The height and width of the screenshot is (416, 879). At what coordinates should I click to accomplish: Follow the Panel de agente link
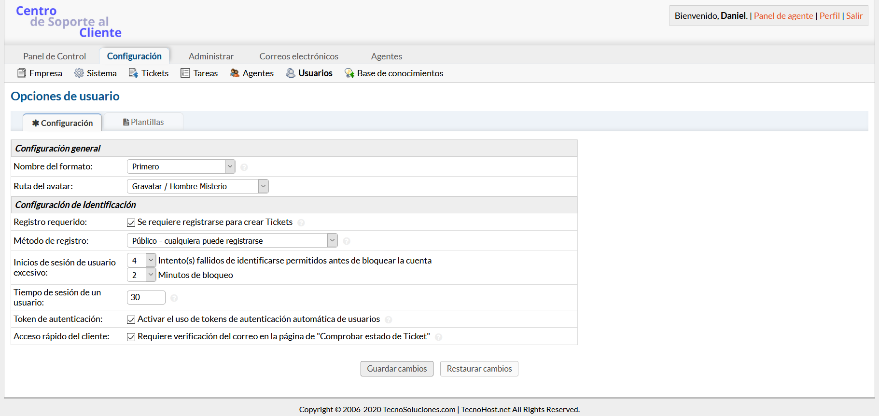(x=783, y=16)
